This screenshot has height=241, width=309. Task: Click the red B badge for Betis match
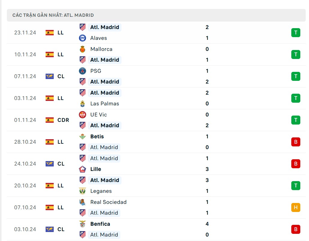[x=295, y=142]
